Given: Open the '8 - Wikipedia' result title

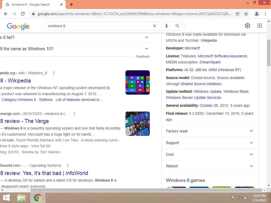Looking at the screenshot, I should click(16, 81).
